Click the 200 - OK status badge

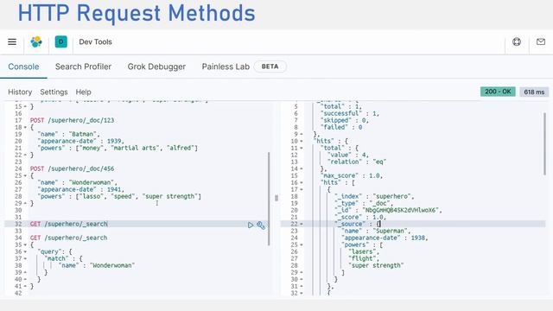coord(498,92)
